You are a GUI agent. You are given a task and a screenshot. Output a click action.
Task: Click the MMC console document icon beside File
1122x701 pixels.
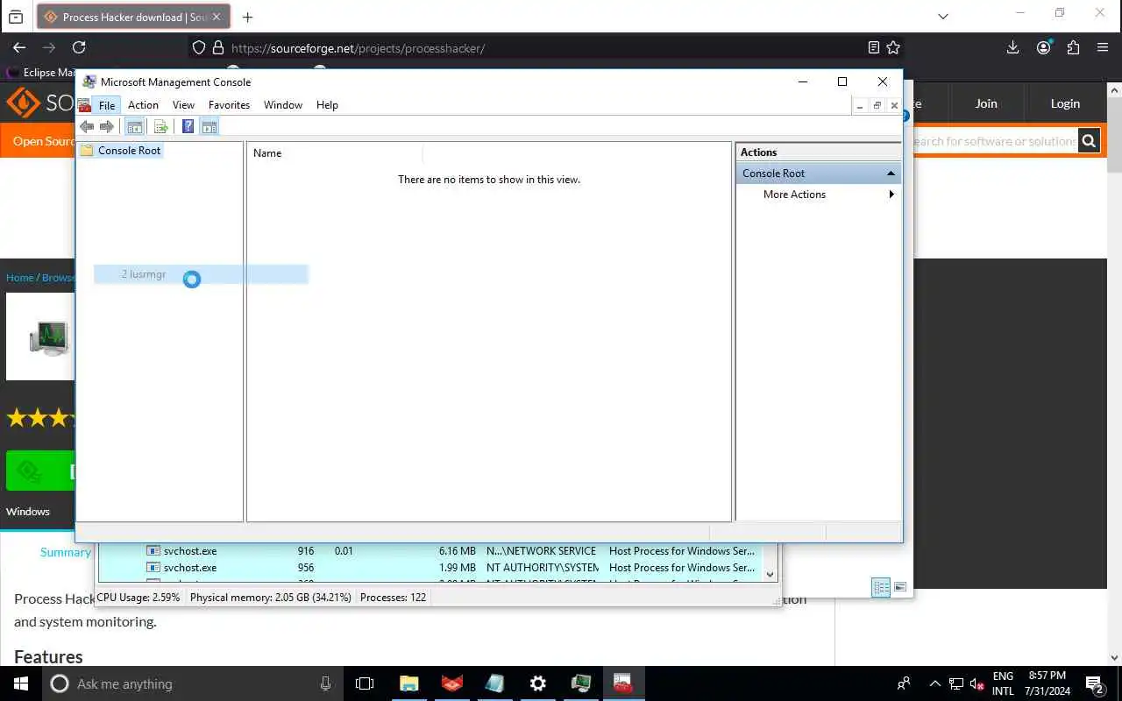pyautogui.click(x=84, y=105)
